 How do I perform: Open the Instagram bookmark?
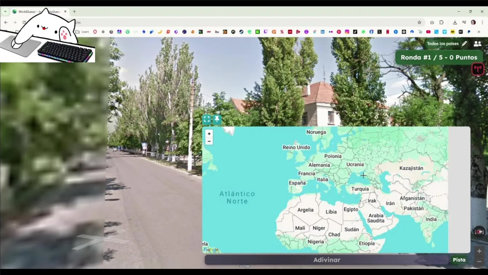[347, 32]
